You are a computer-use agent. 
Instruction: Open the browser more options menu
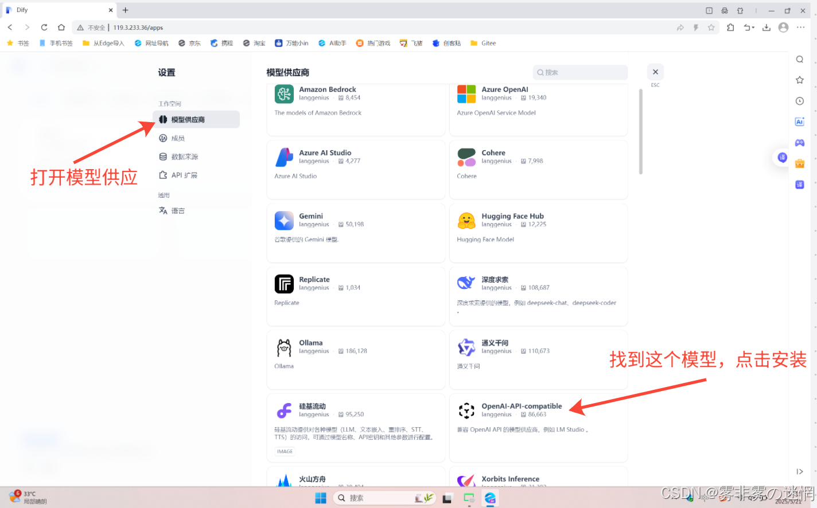click(801, 28)
